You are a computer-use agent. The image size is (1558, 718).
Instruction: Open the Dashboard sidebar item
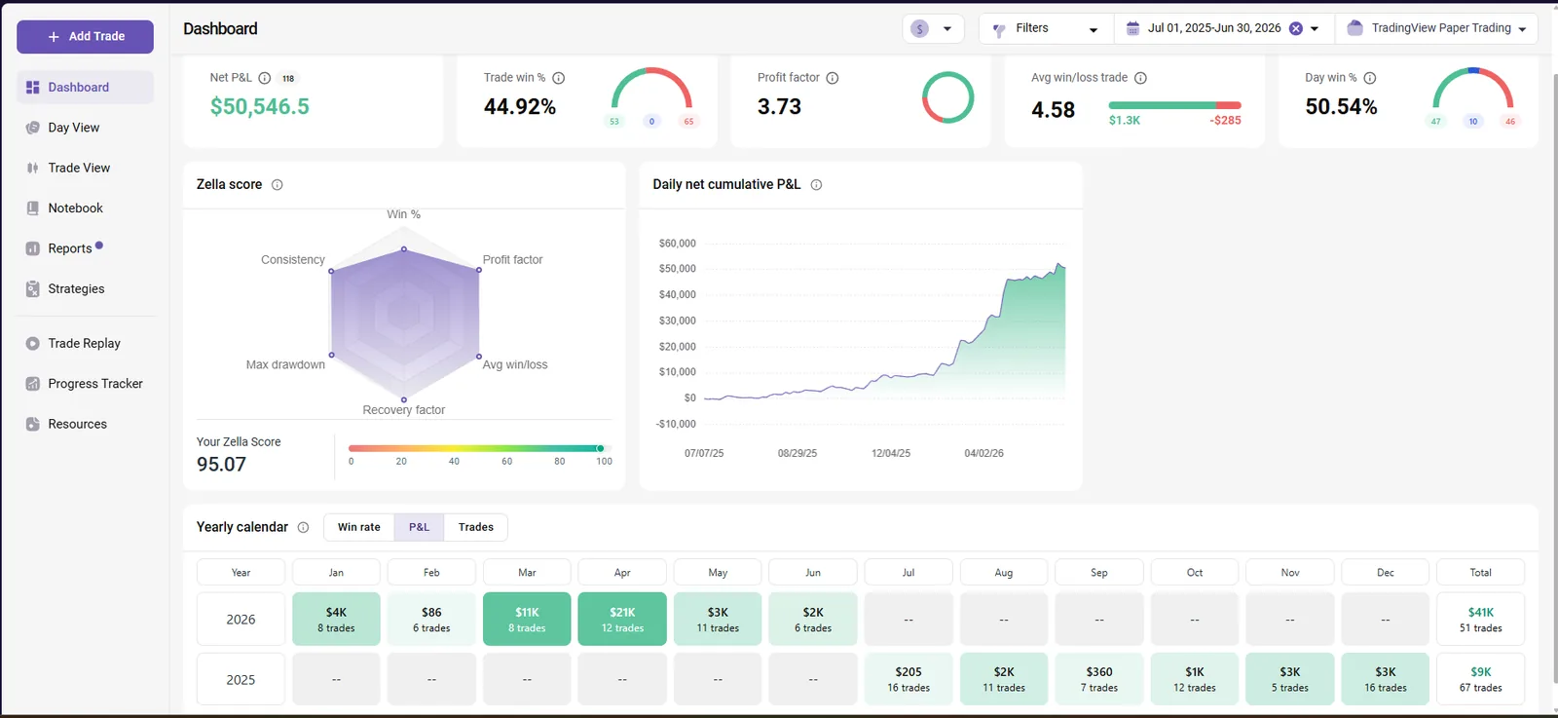point(85,88)
